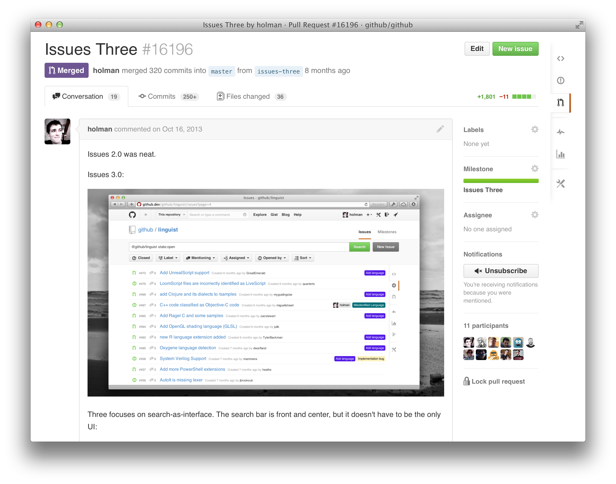Open the Graphs bar chart icon

point(560,155)
